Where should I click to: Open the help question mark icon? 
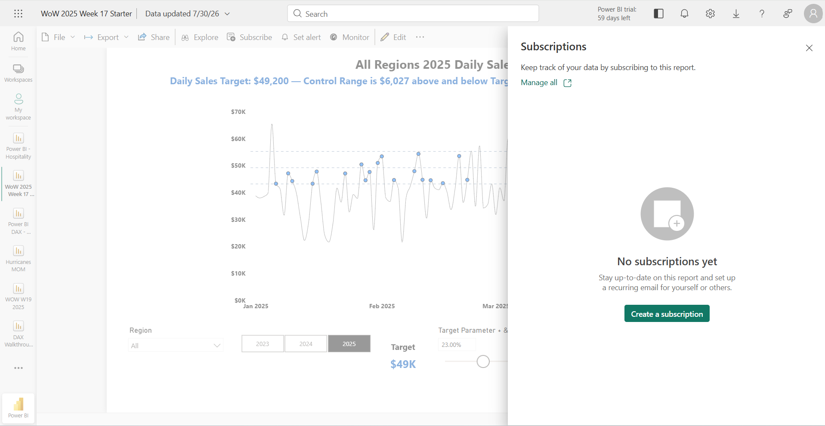[762, 14]
